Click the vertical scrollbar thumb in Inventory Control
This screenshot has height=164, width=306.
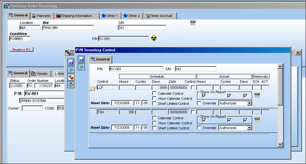pos(280,87)
